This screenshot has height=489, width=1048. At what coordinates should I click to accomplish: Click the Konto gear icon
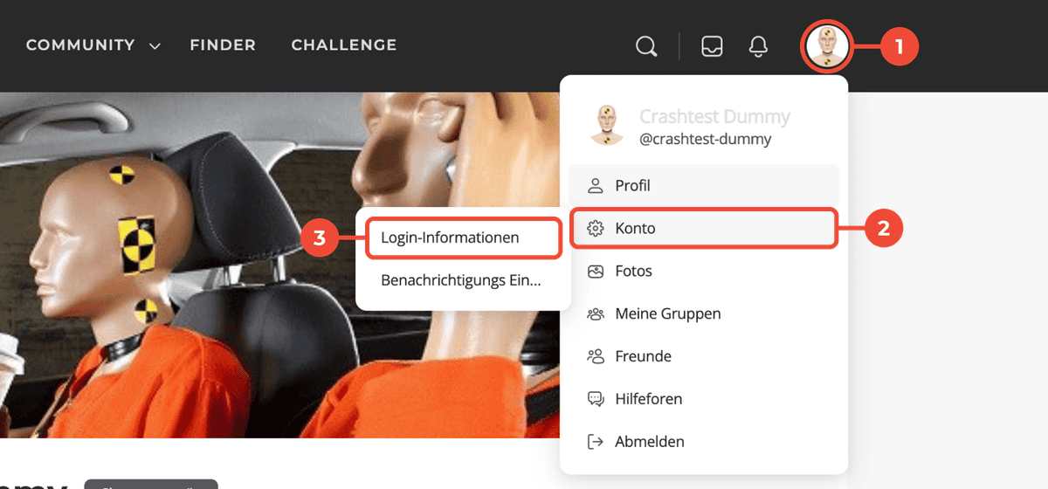[596, 228]
